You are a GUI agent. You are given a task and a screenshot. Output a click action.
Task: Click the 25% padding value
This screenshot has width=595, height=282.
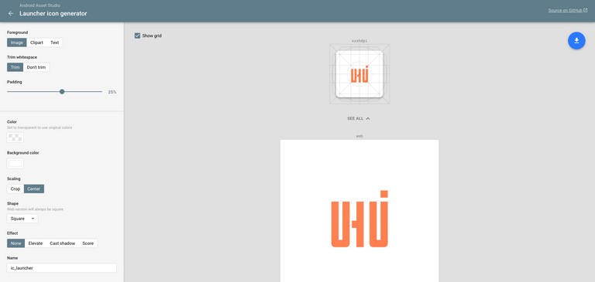pyautogui.click(x=112, y=92)
